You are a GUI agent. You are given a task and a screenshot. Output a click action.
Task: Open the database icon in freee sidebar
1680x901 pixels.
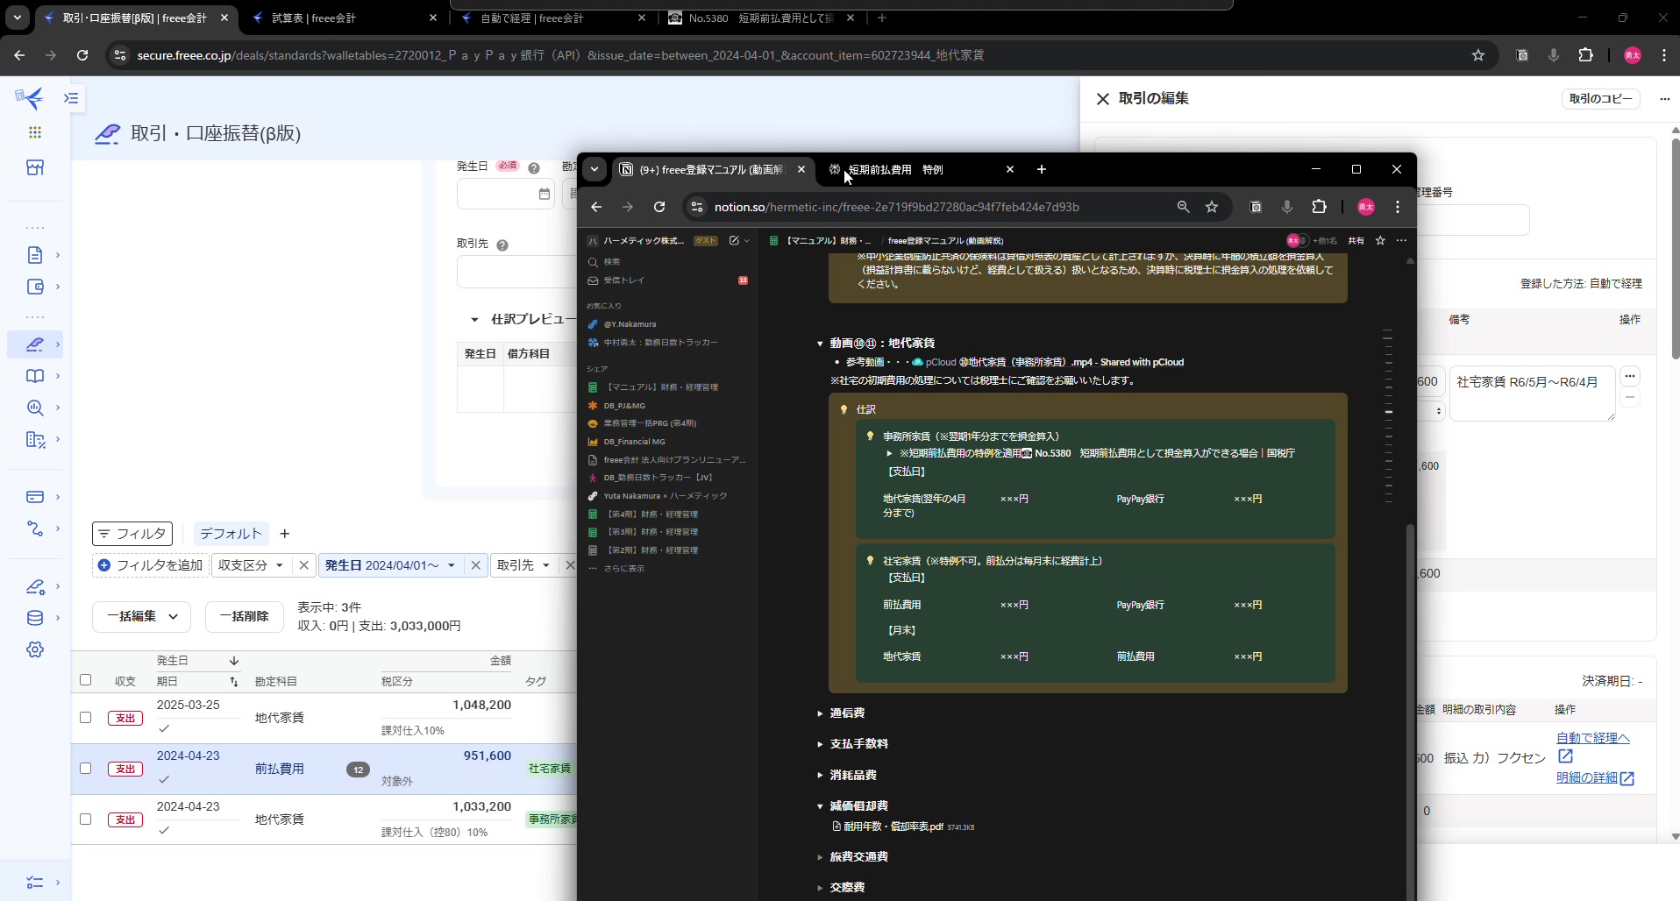click(35, 618)
